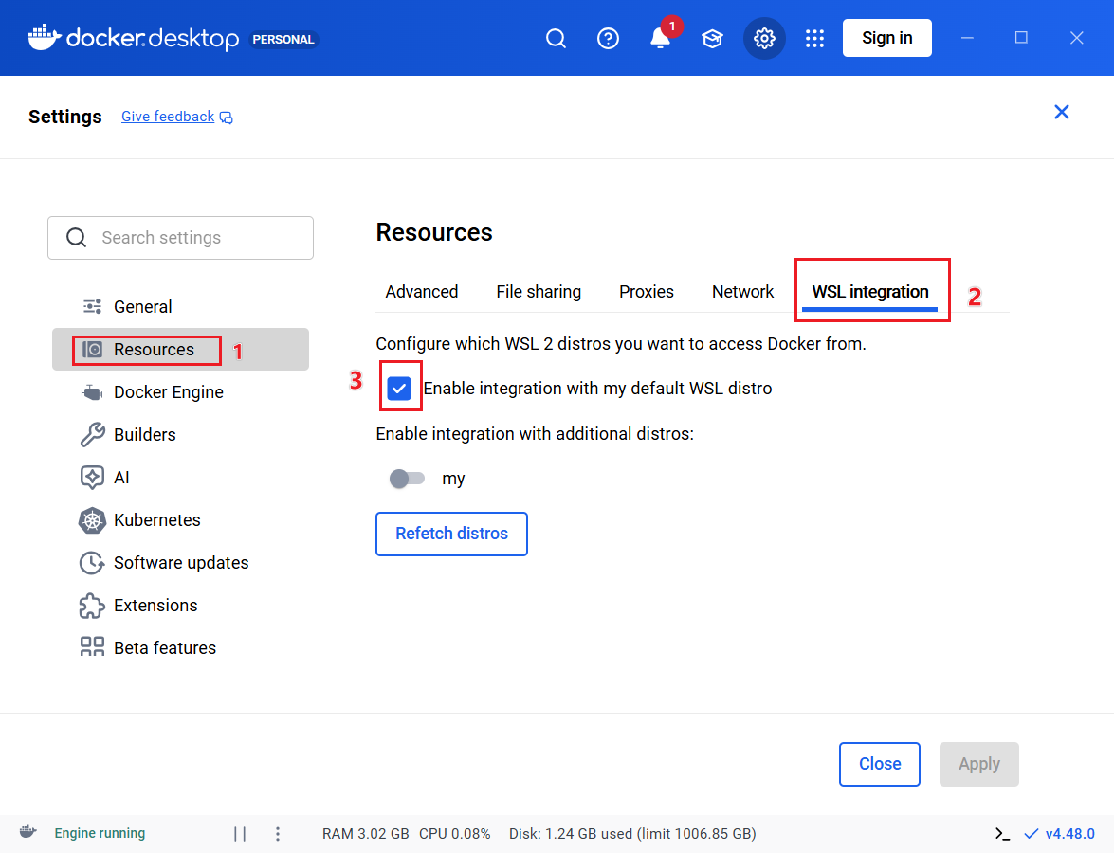This screenshot has width=1114, height=853.
Task: Select Docker Engine in the sidebar
Action: (168, 392)
